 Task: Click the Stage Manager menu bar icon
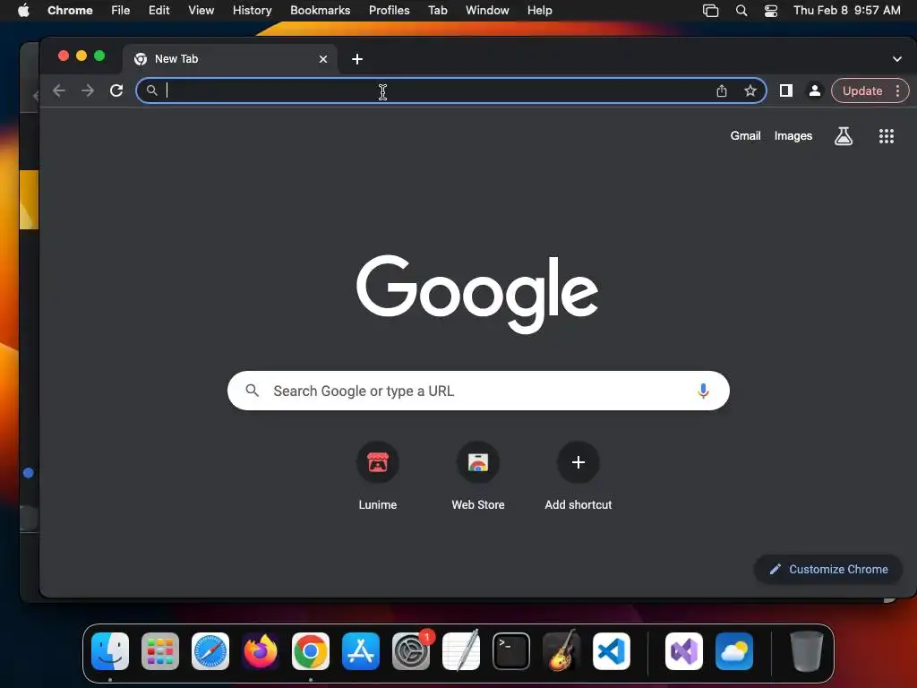coord(710,10)
